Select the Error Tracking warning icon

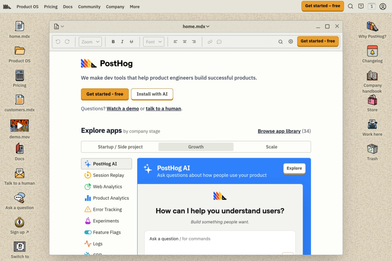tap(87, 209)
